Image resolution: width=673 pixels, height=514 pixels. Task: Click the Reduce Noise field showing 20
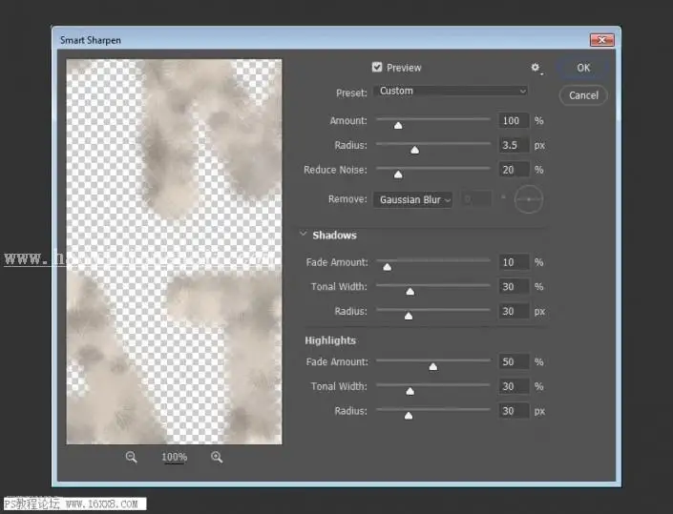tap(514, 170)
